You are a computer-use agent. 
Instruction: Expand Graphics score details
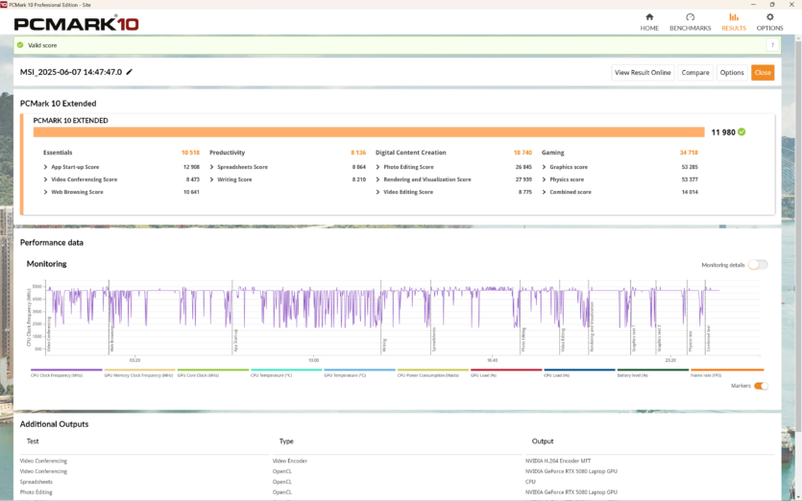coord(545,167)
